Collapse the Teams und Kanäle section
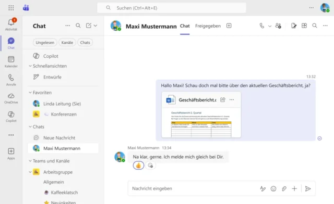 30,161
